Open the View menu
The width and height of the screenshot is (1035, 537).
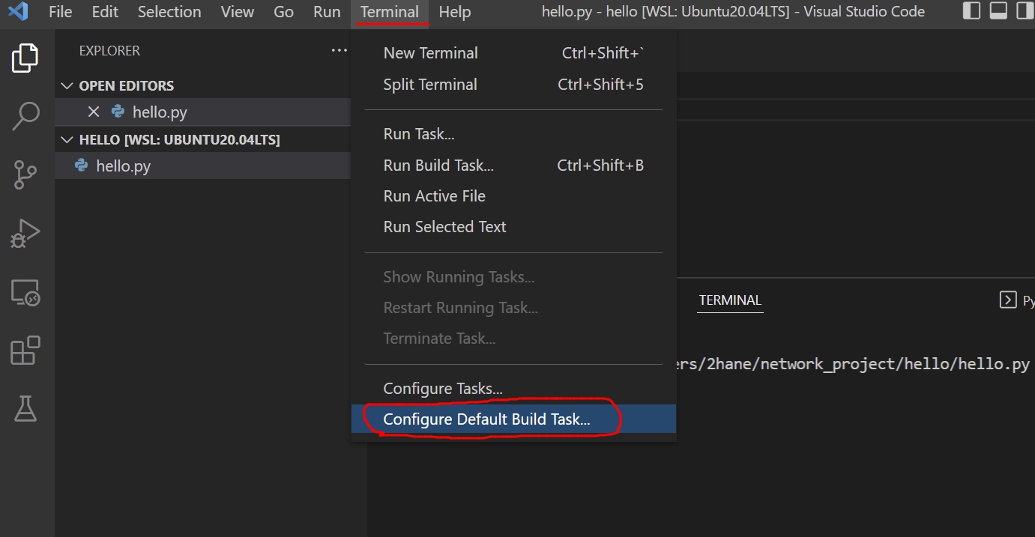click(x=238, y=12)
